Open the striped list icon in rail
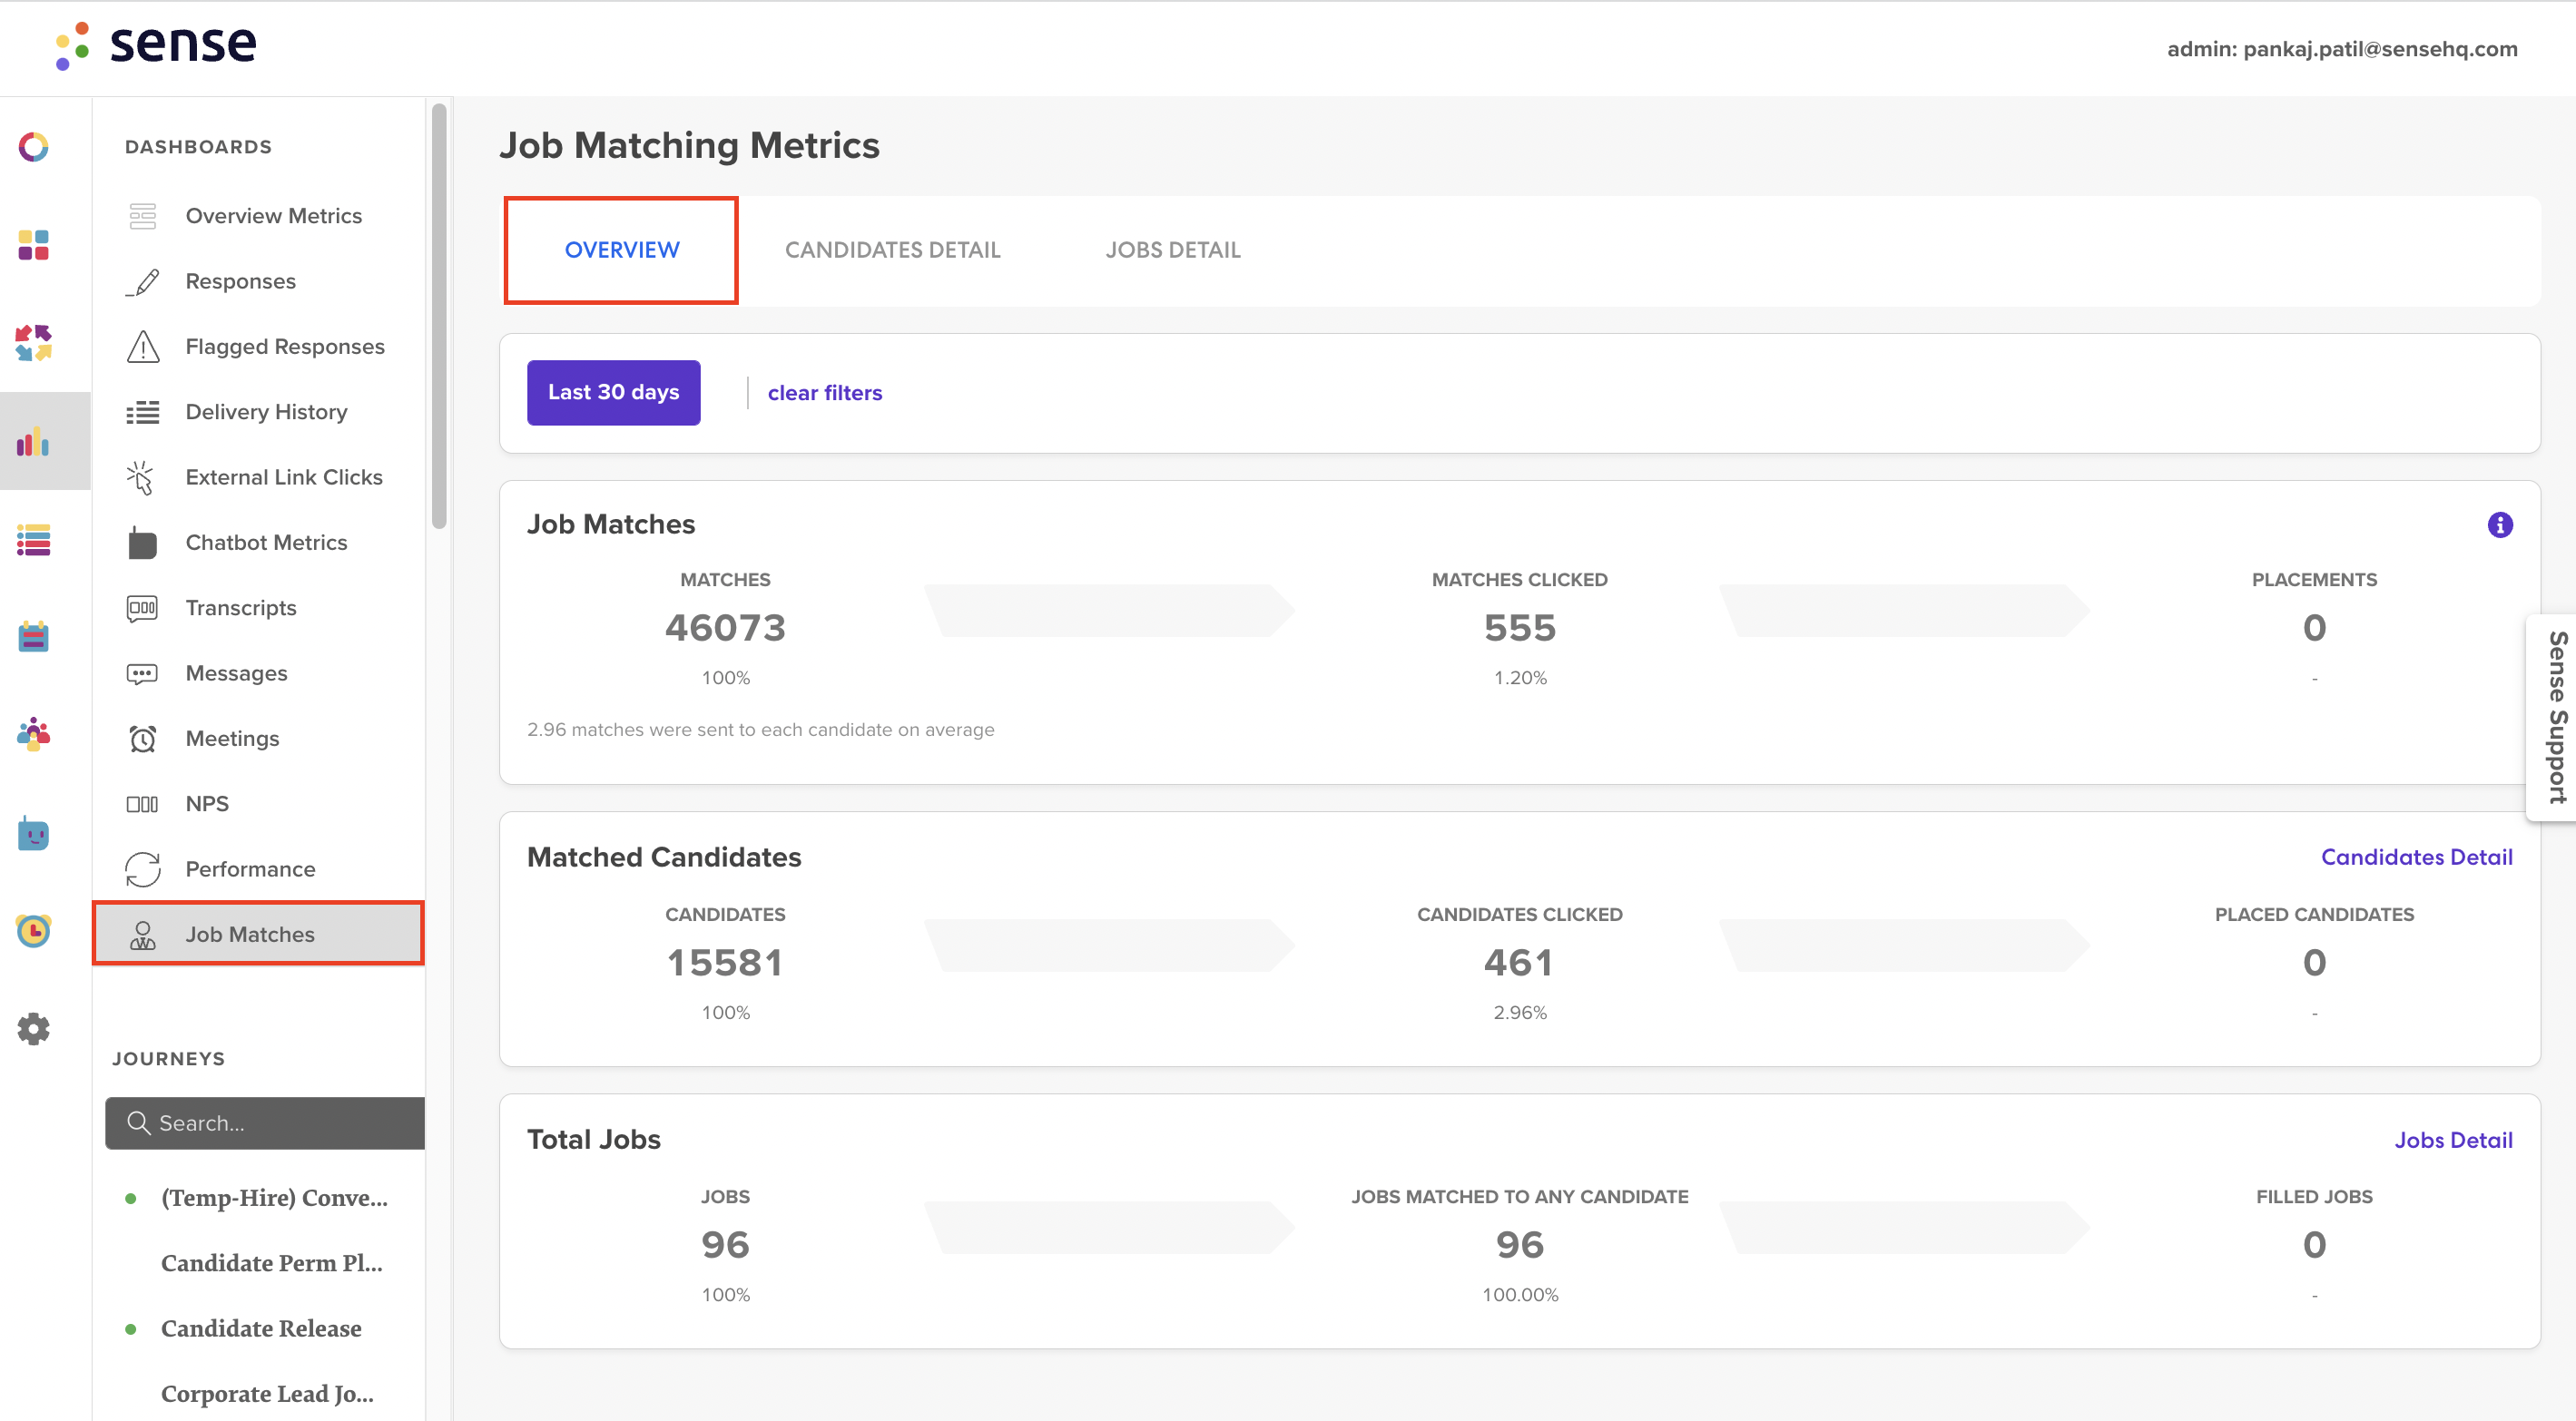The width and height of the screenshot is (2576, 1421). click(x=33, y=540)
